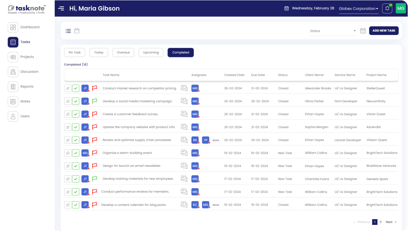The image size is (408, 231).
Task: Open comments for social media campaign task
Action: point(184,101)
